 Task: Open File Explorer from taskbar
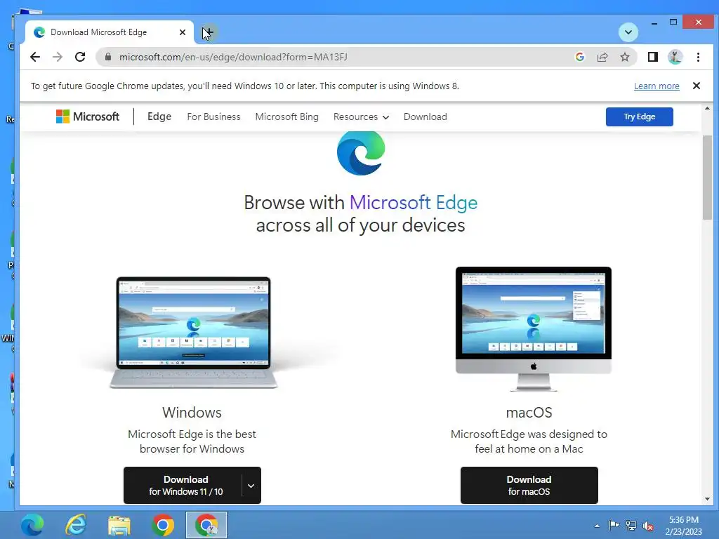(x=119, y=525)
